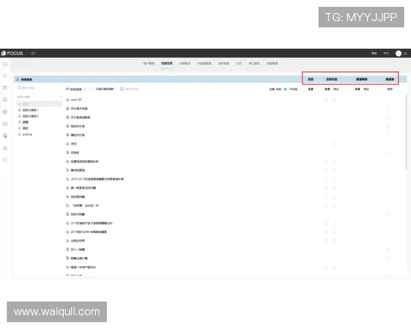Open the all-resources dropdown filter
The image size is (411, 329).
point(77,88)
